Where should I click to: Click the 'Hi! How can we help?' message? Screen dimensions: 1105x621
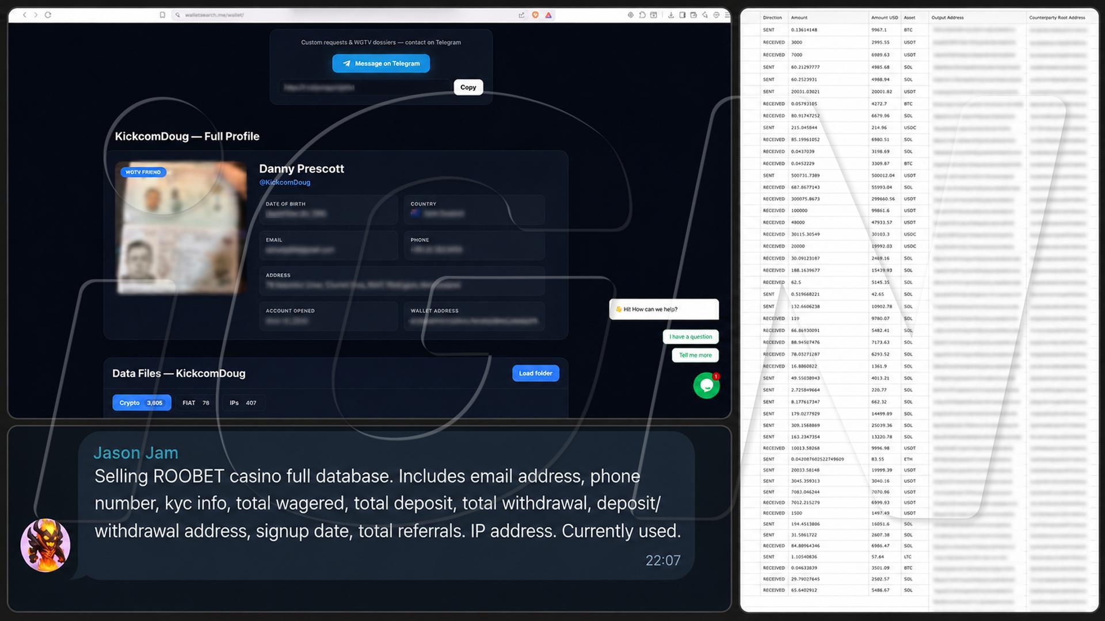tap(664, 309)
